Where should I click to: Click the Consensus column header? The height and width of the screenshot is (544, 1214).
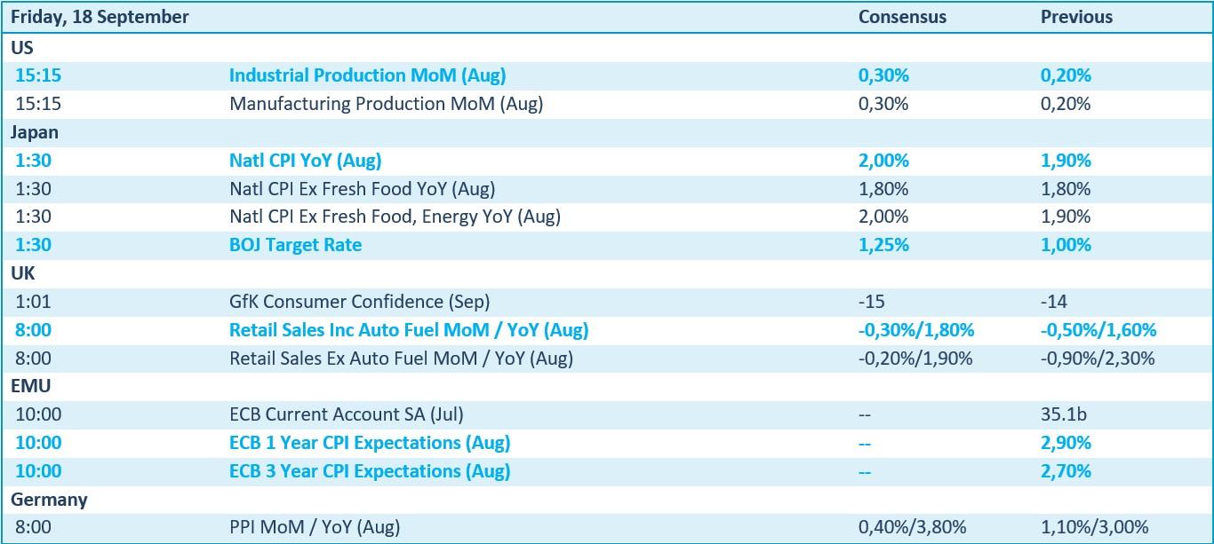point(902,17)
